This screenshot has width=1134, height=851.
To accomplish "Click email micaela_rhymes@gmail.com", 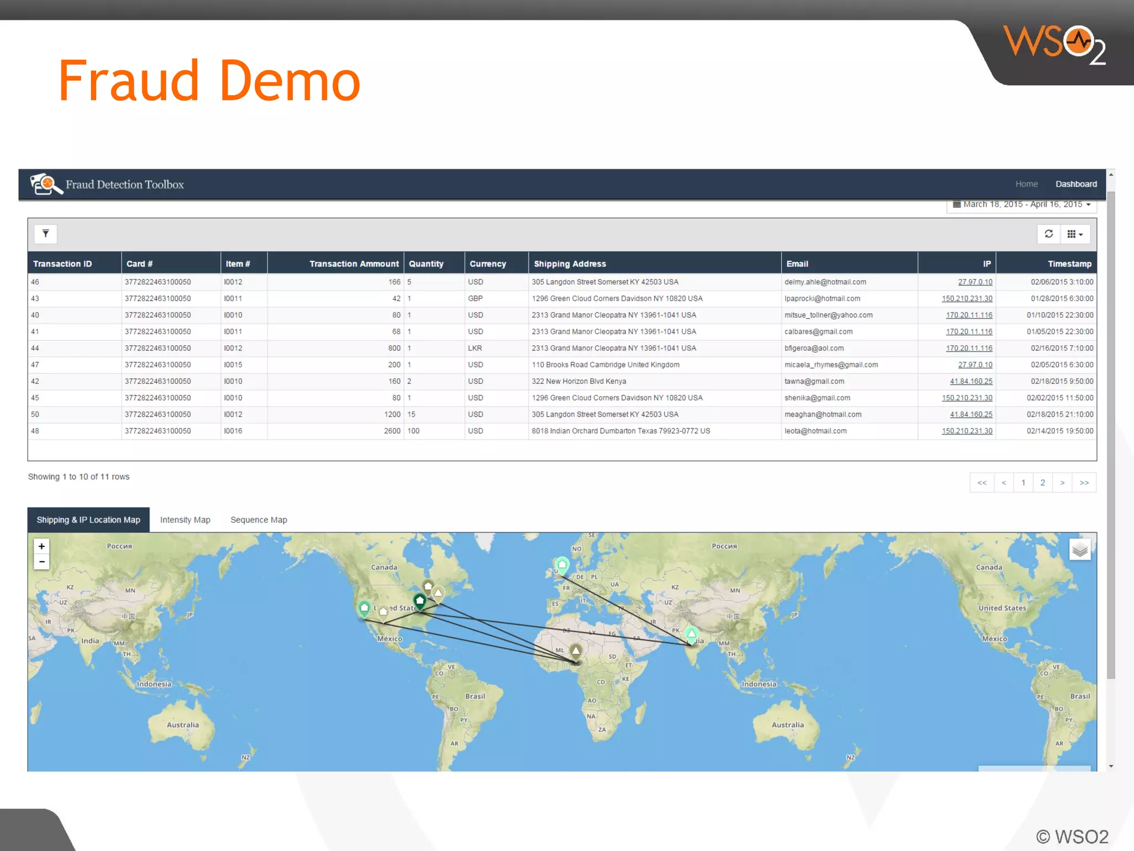I will (831, 365).
